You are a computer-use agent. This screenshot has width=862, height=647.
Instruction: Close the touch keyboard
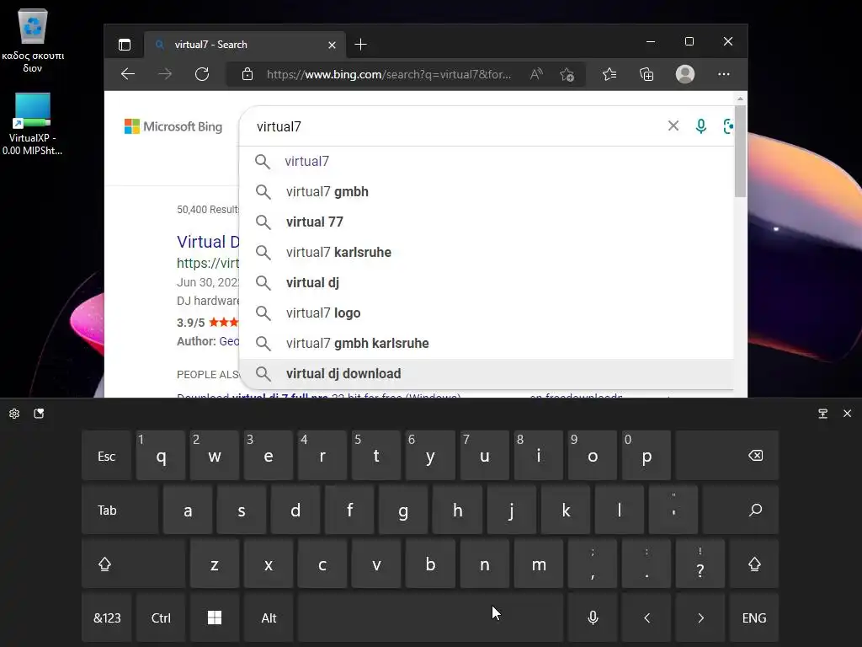(x=847, y=413)
